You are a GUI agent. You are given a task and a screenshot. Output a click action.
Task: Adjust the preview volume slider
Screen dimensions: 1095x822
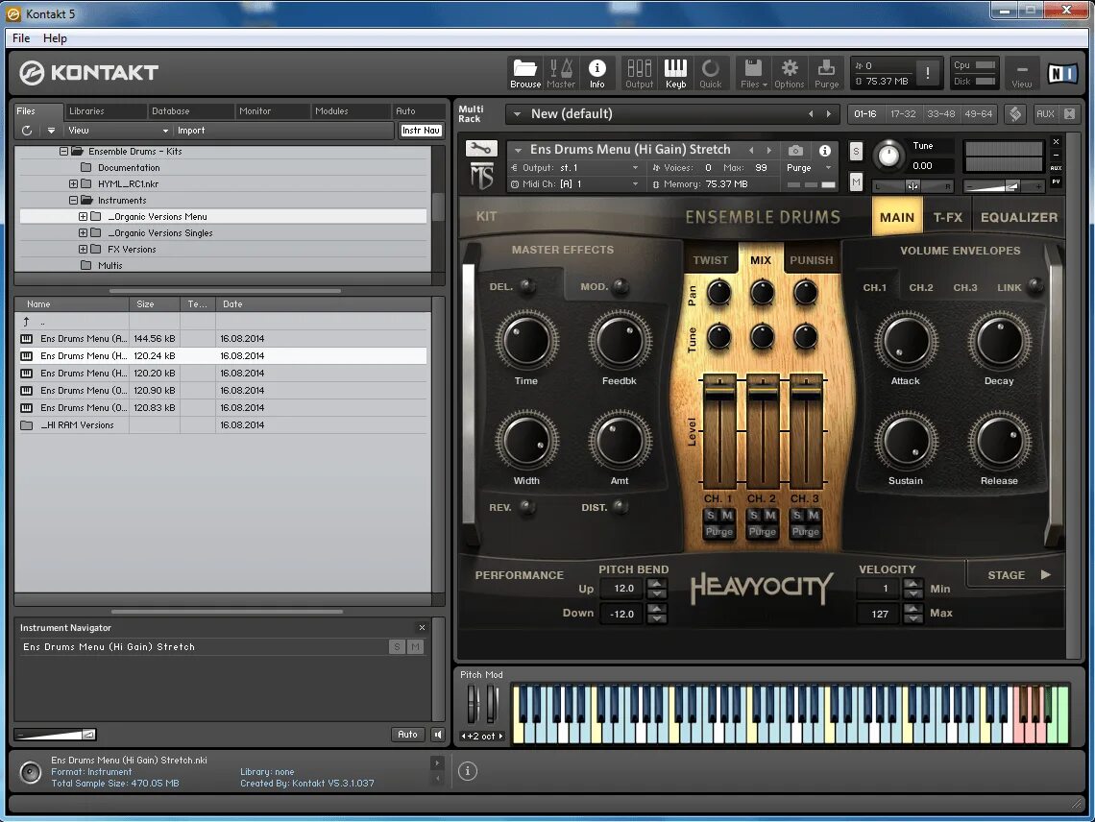[55, 735]
